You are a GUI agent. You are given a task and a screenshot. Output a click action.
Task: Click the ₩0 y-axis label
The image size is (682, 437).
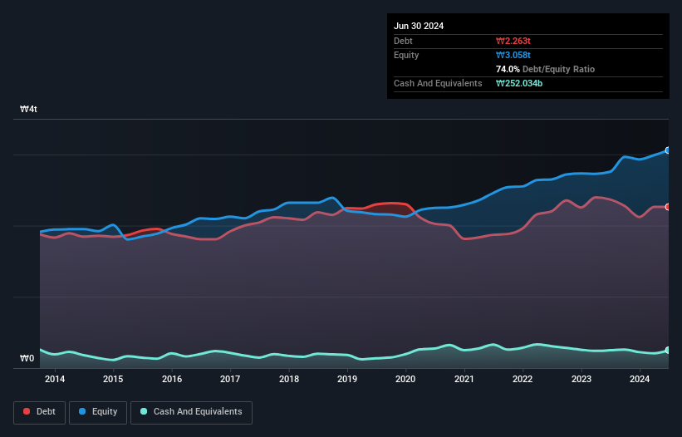click(x=27, y=358)
